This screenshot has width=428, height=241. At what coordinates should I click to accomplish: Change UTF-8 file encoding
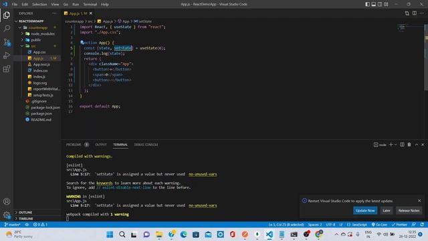(330, 225)
